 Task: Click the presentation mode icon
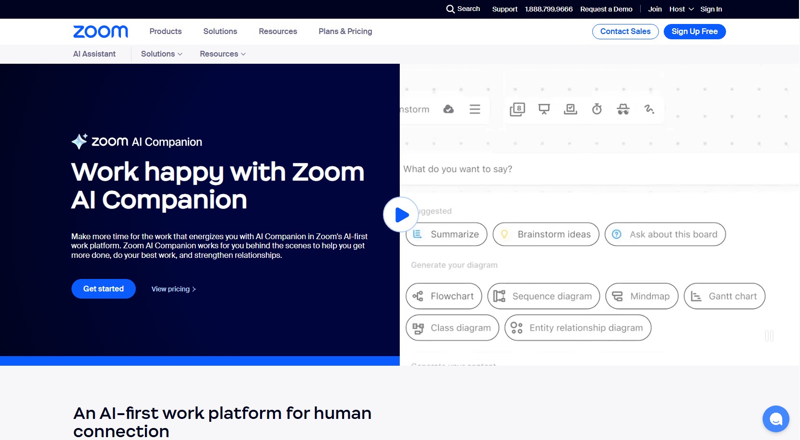click(544, 109)
